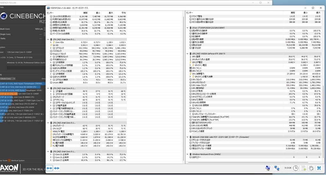Expand the コア実効クロック row
This screenshot has width=326, height=175.
pyautogui.click(x=51, y=57)
